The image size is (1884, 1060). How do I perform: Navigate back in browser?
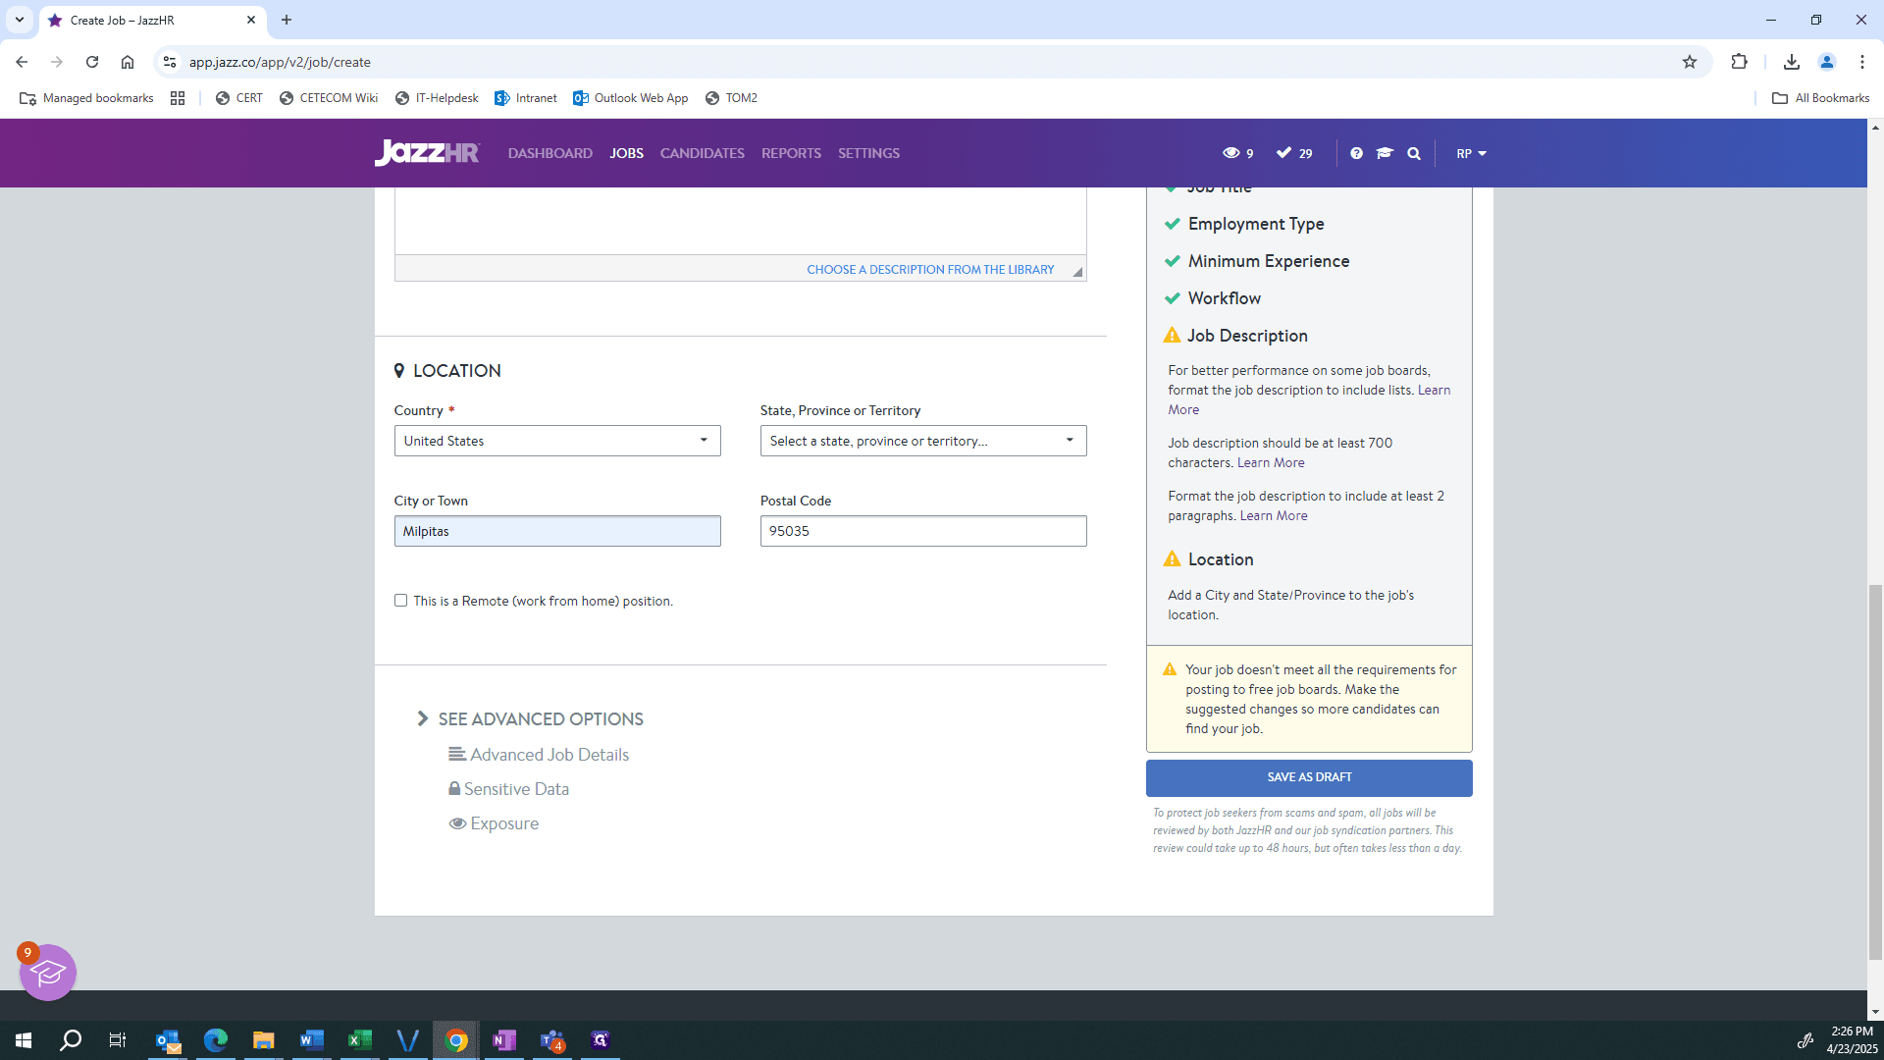coord(22,62)
